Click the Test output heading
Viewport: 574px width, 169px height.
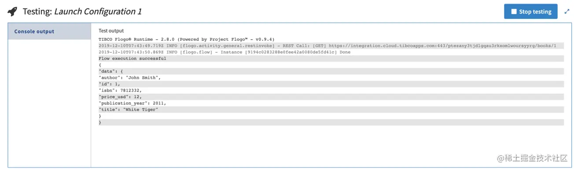(x=111, y=31)
